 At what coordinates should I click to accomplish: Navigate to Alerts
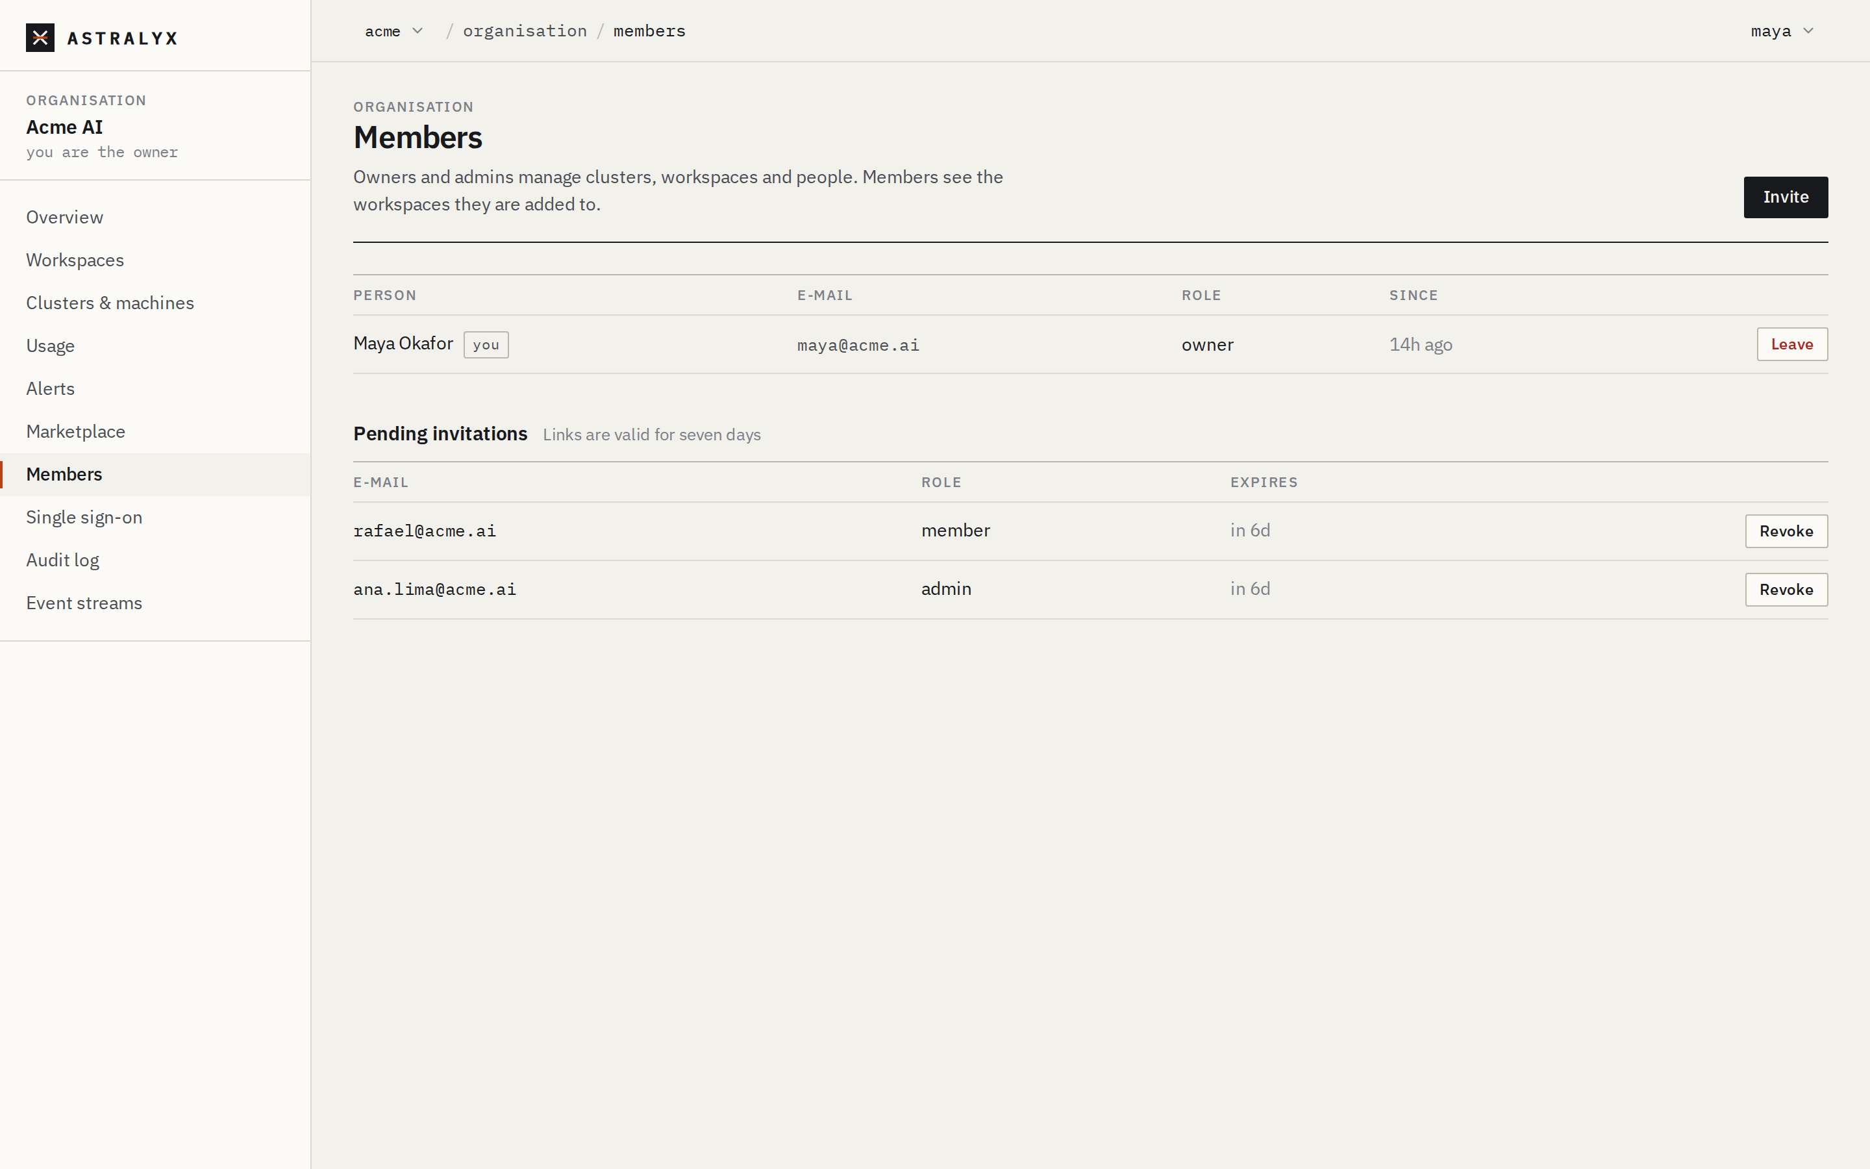coord(155,389)
